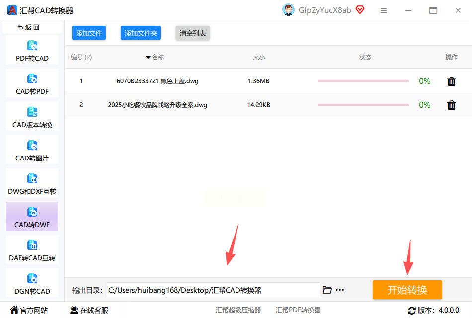
Task: Switch to CAD转图片 mode
Action: click(32, 150)
